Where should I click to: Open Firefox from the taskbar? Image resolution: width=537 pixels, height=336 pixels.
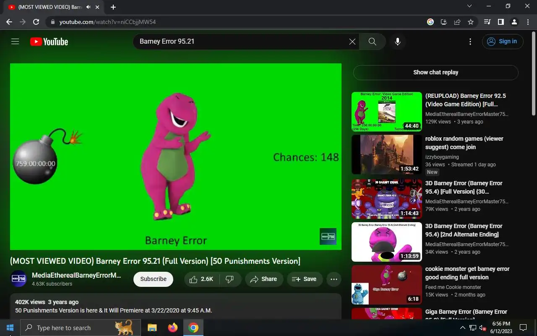tap(172, 328)
